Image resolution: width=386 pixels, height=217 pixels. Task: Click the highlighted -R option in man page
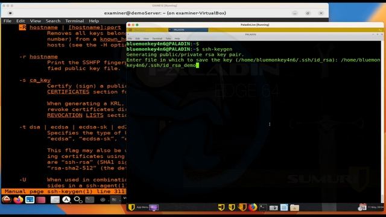pyautogui.click(x=22, y=27)
